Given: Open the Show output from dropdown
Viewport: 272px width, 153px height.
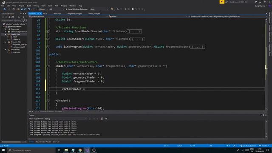Looking at the screenshot, I should click(x=65, y=119).
